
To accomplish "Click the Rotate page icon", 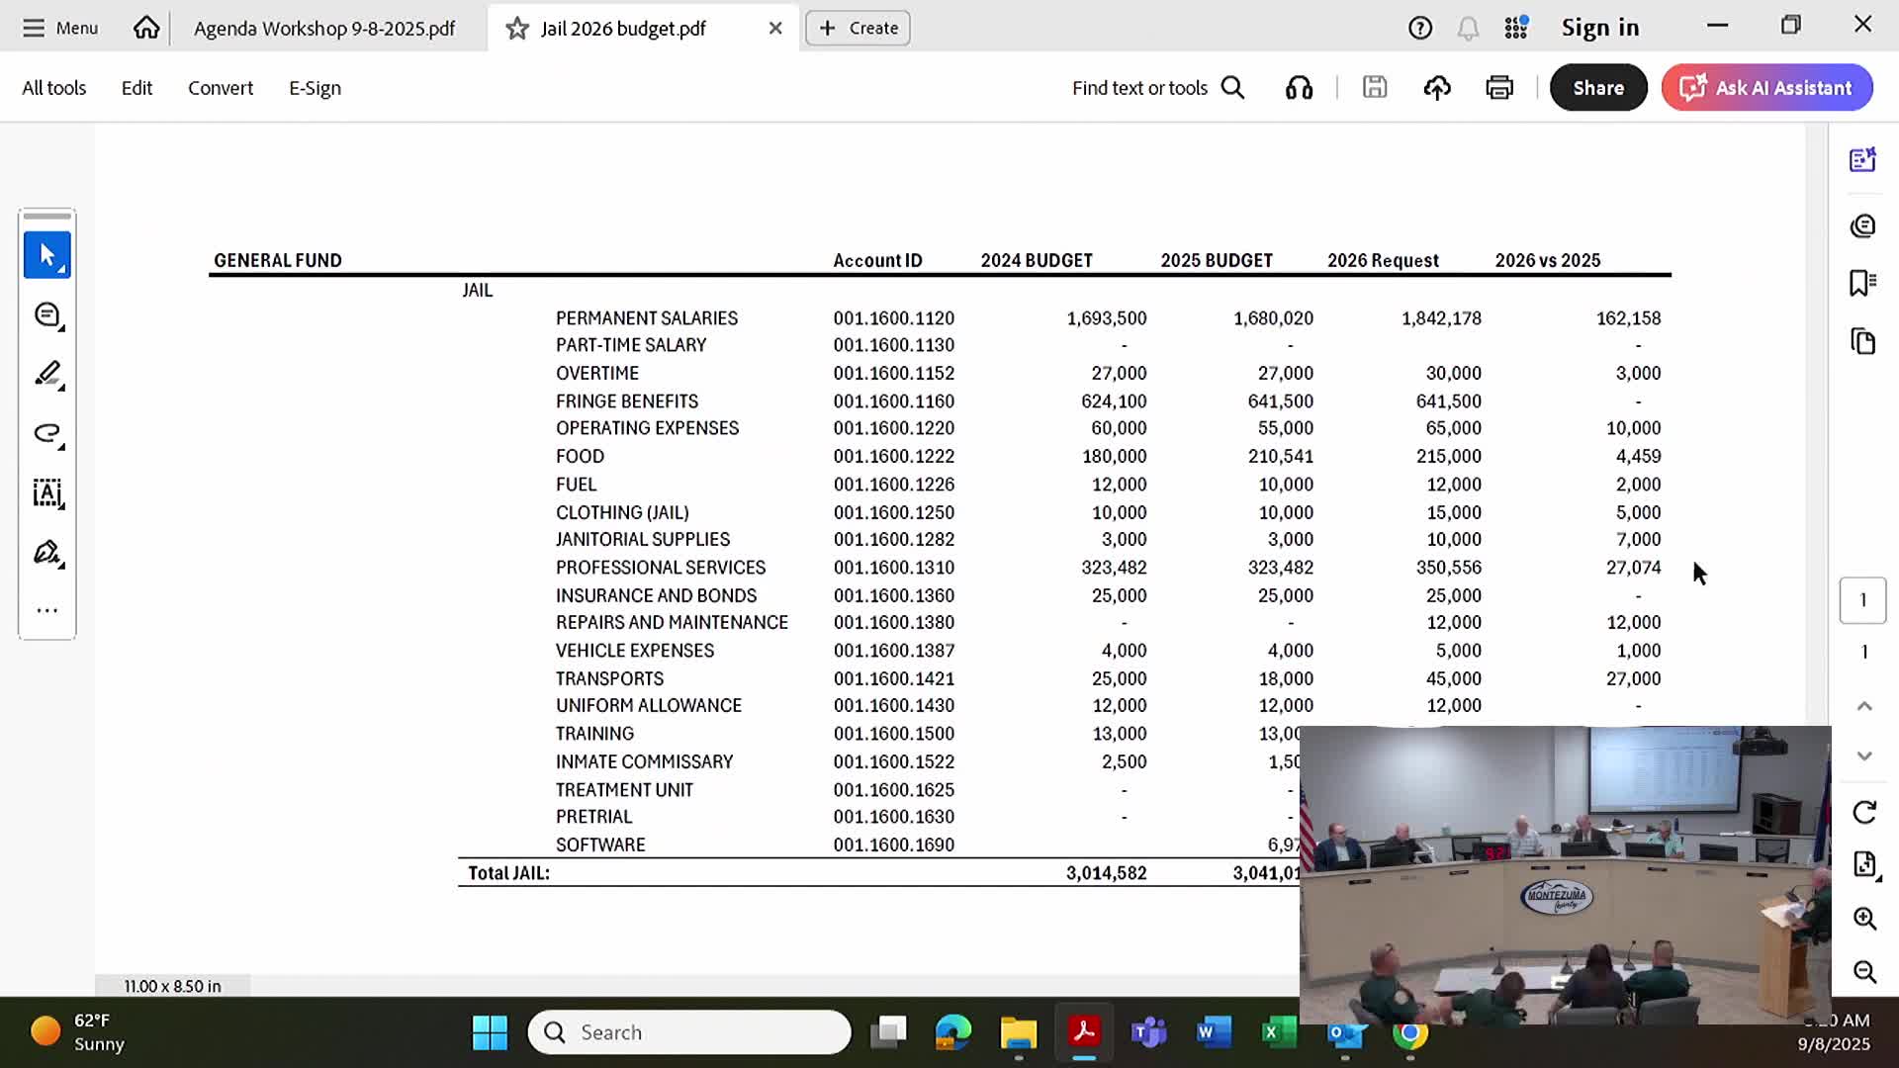I will [1864, 813].
